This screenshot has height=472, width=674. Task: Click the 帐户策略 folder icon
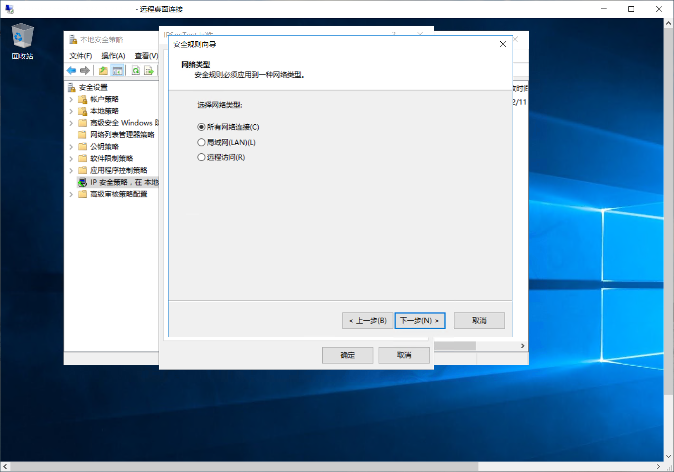pos(83,99)
